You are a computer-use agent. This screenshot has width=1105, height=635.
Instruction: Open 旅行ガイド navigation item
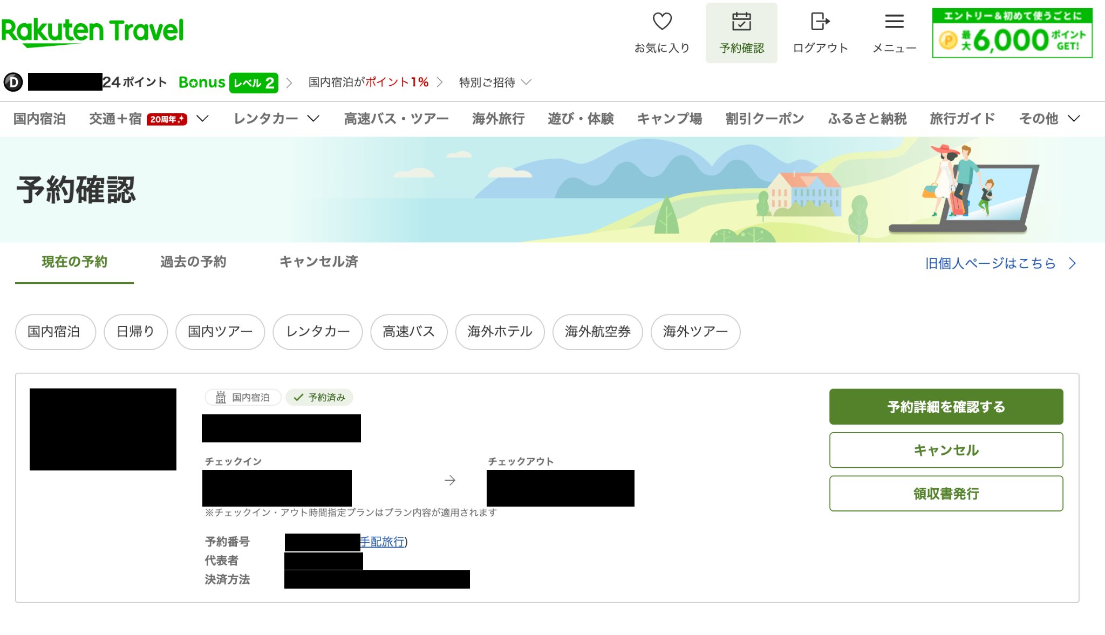[962, 119]
